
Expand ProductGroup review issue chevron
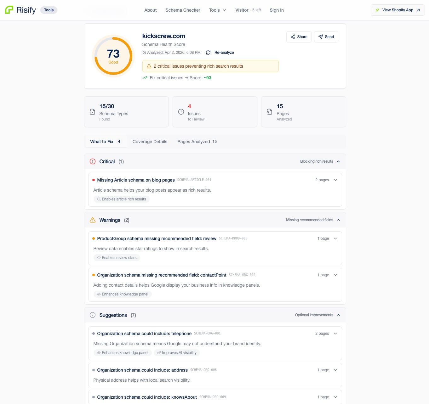335,238
